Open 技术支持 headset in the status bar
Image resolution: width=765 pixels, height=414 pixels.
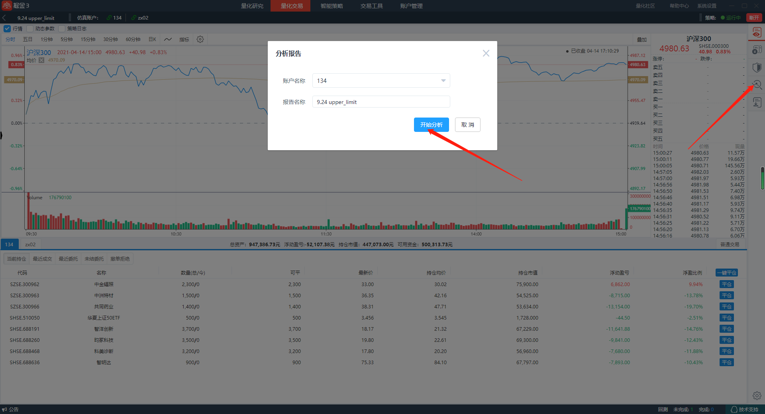[x=744, y=410]
